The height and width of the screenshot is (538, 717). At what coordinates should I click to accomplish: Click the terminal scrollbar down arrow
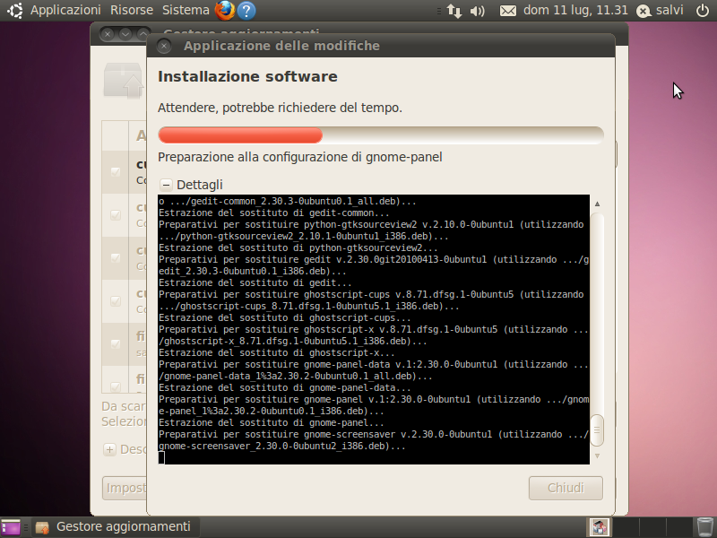597,456
